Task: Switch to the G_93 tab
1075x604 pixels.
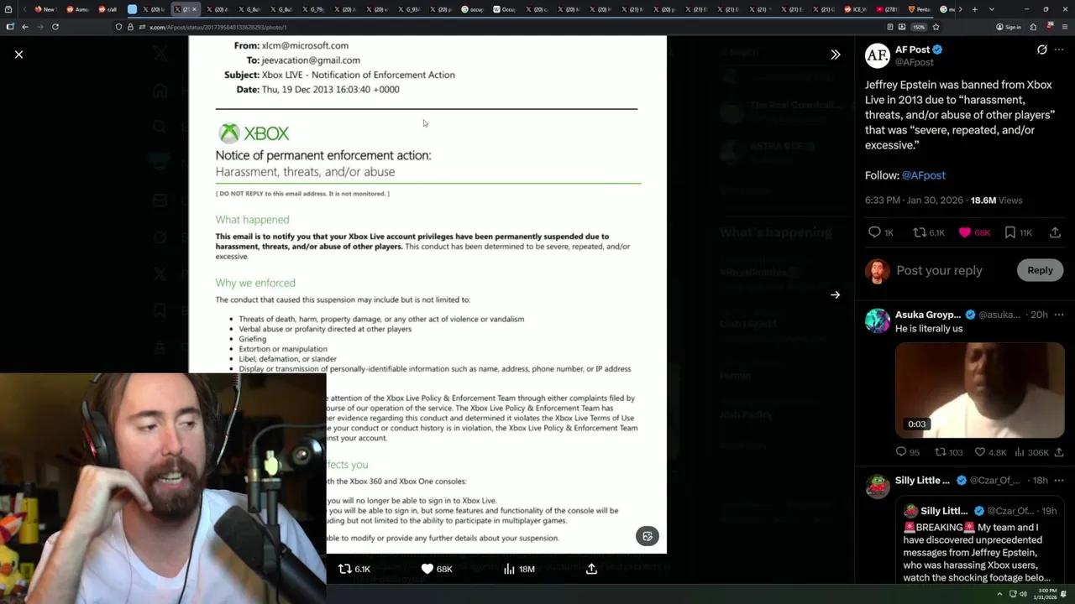Action: [x=409, y=9]
